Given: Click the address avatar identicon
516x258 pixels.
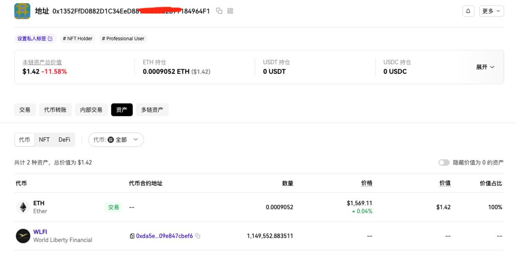Looking at the screenshot, I should click(x=22, y=11).
